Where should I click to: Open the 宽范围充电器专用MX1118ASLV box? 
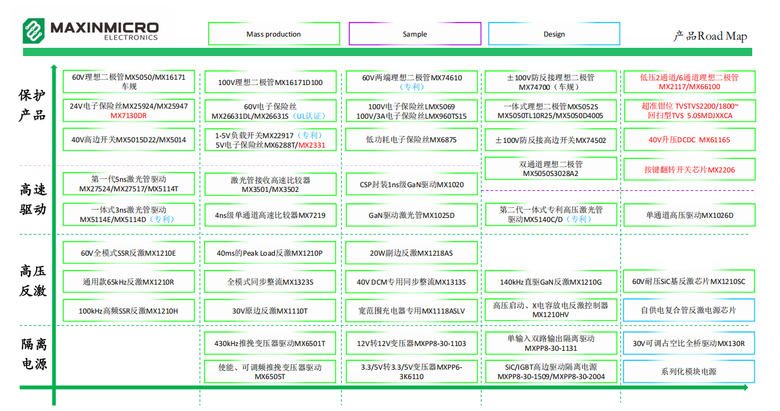(412, 311)
